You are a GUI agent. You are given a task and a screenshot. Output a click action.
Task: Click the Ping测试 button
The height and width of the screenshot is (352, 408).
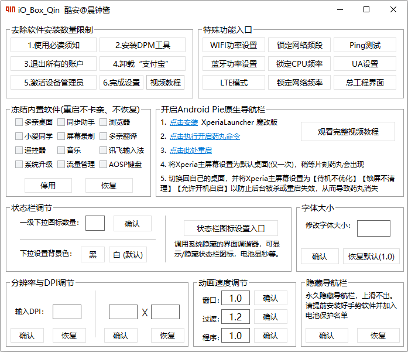365,45
